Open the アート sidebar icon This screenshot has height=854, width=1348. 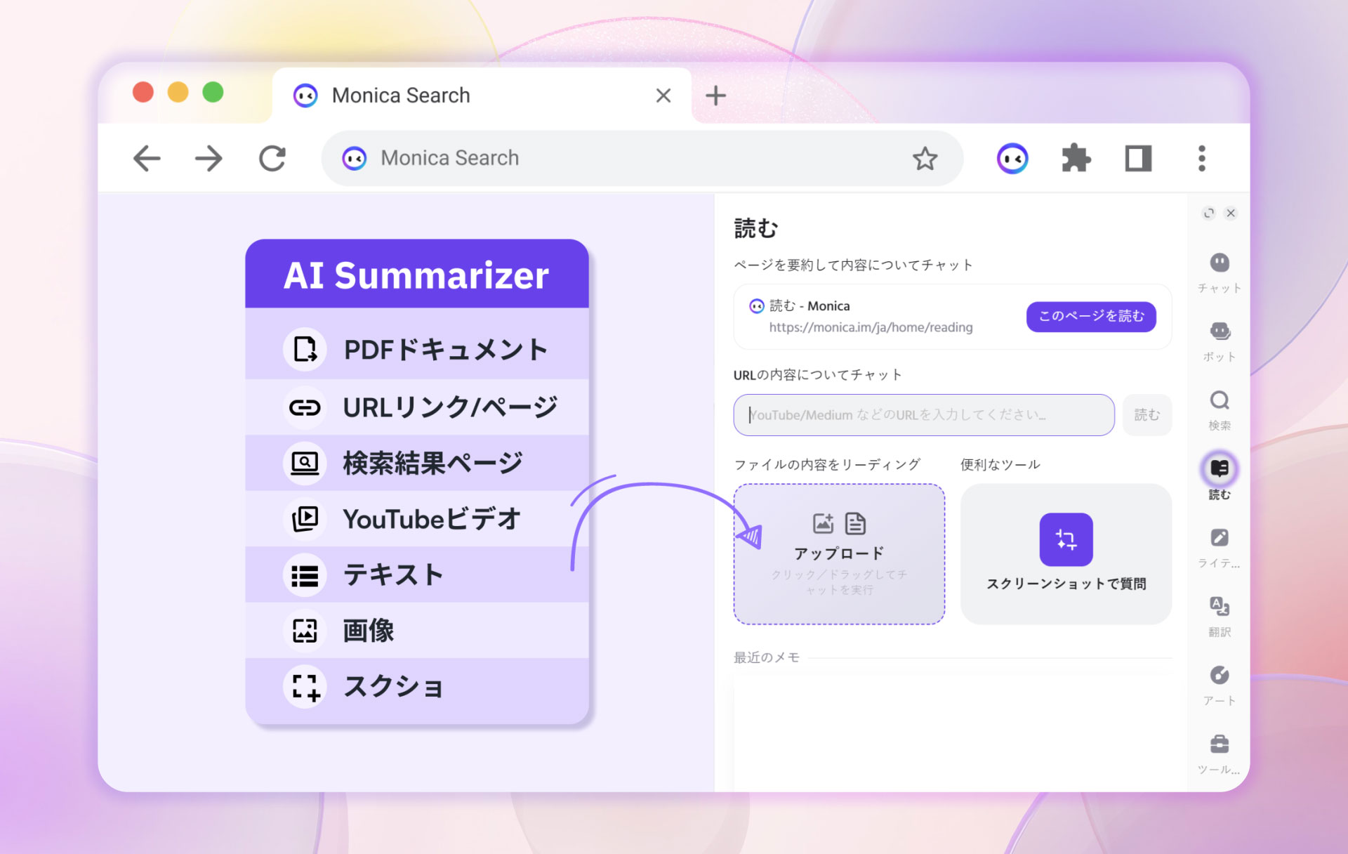(1220, 676)
